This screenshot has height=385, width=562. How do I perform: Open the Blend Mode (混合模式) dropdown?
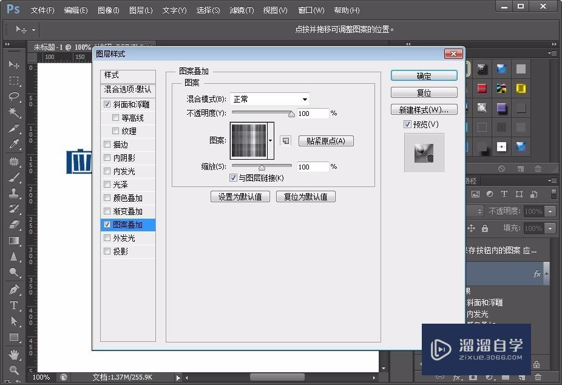pyautogui.click(x=269, y=99)
